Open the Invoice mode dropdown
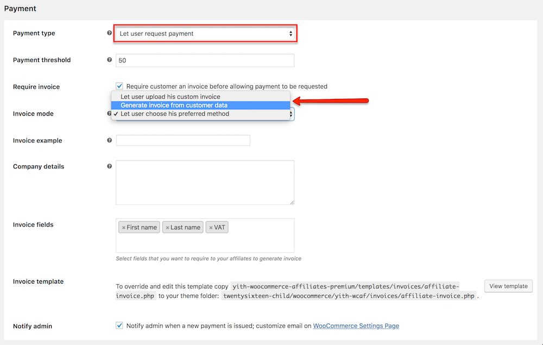This screenshot has width=543, height=345. [x=201, y=114]
